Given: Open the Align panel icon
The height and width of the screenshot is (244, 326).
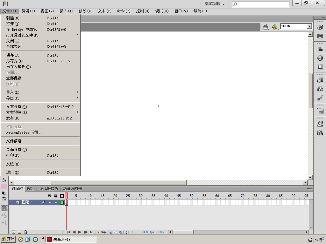Looking at the screenshot, I should coord(320,49).
